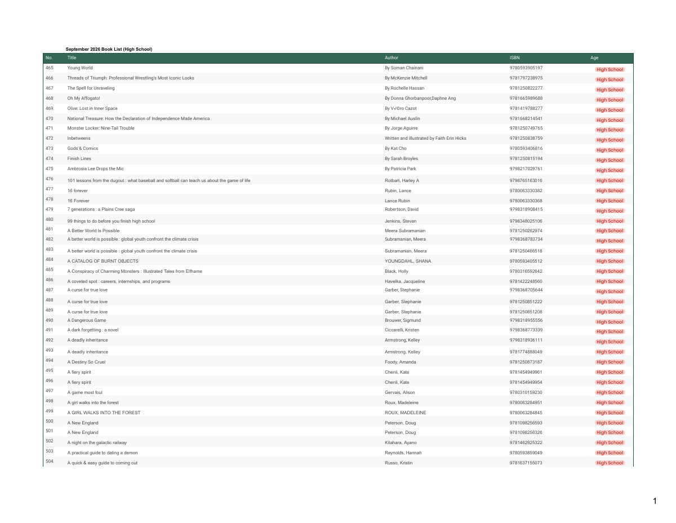Click author 'Robertson, David'
The width and height of the screenshot is (676, 523).
tap(402, 209)
